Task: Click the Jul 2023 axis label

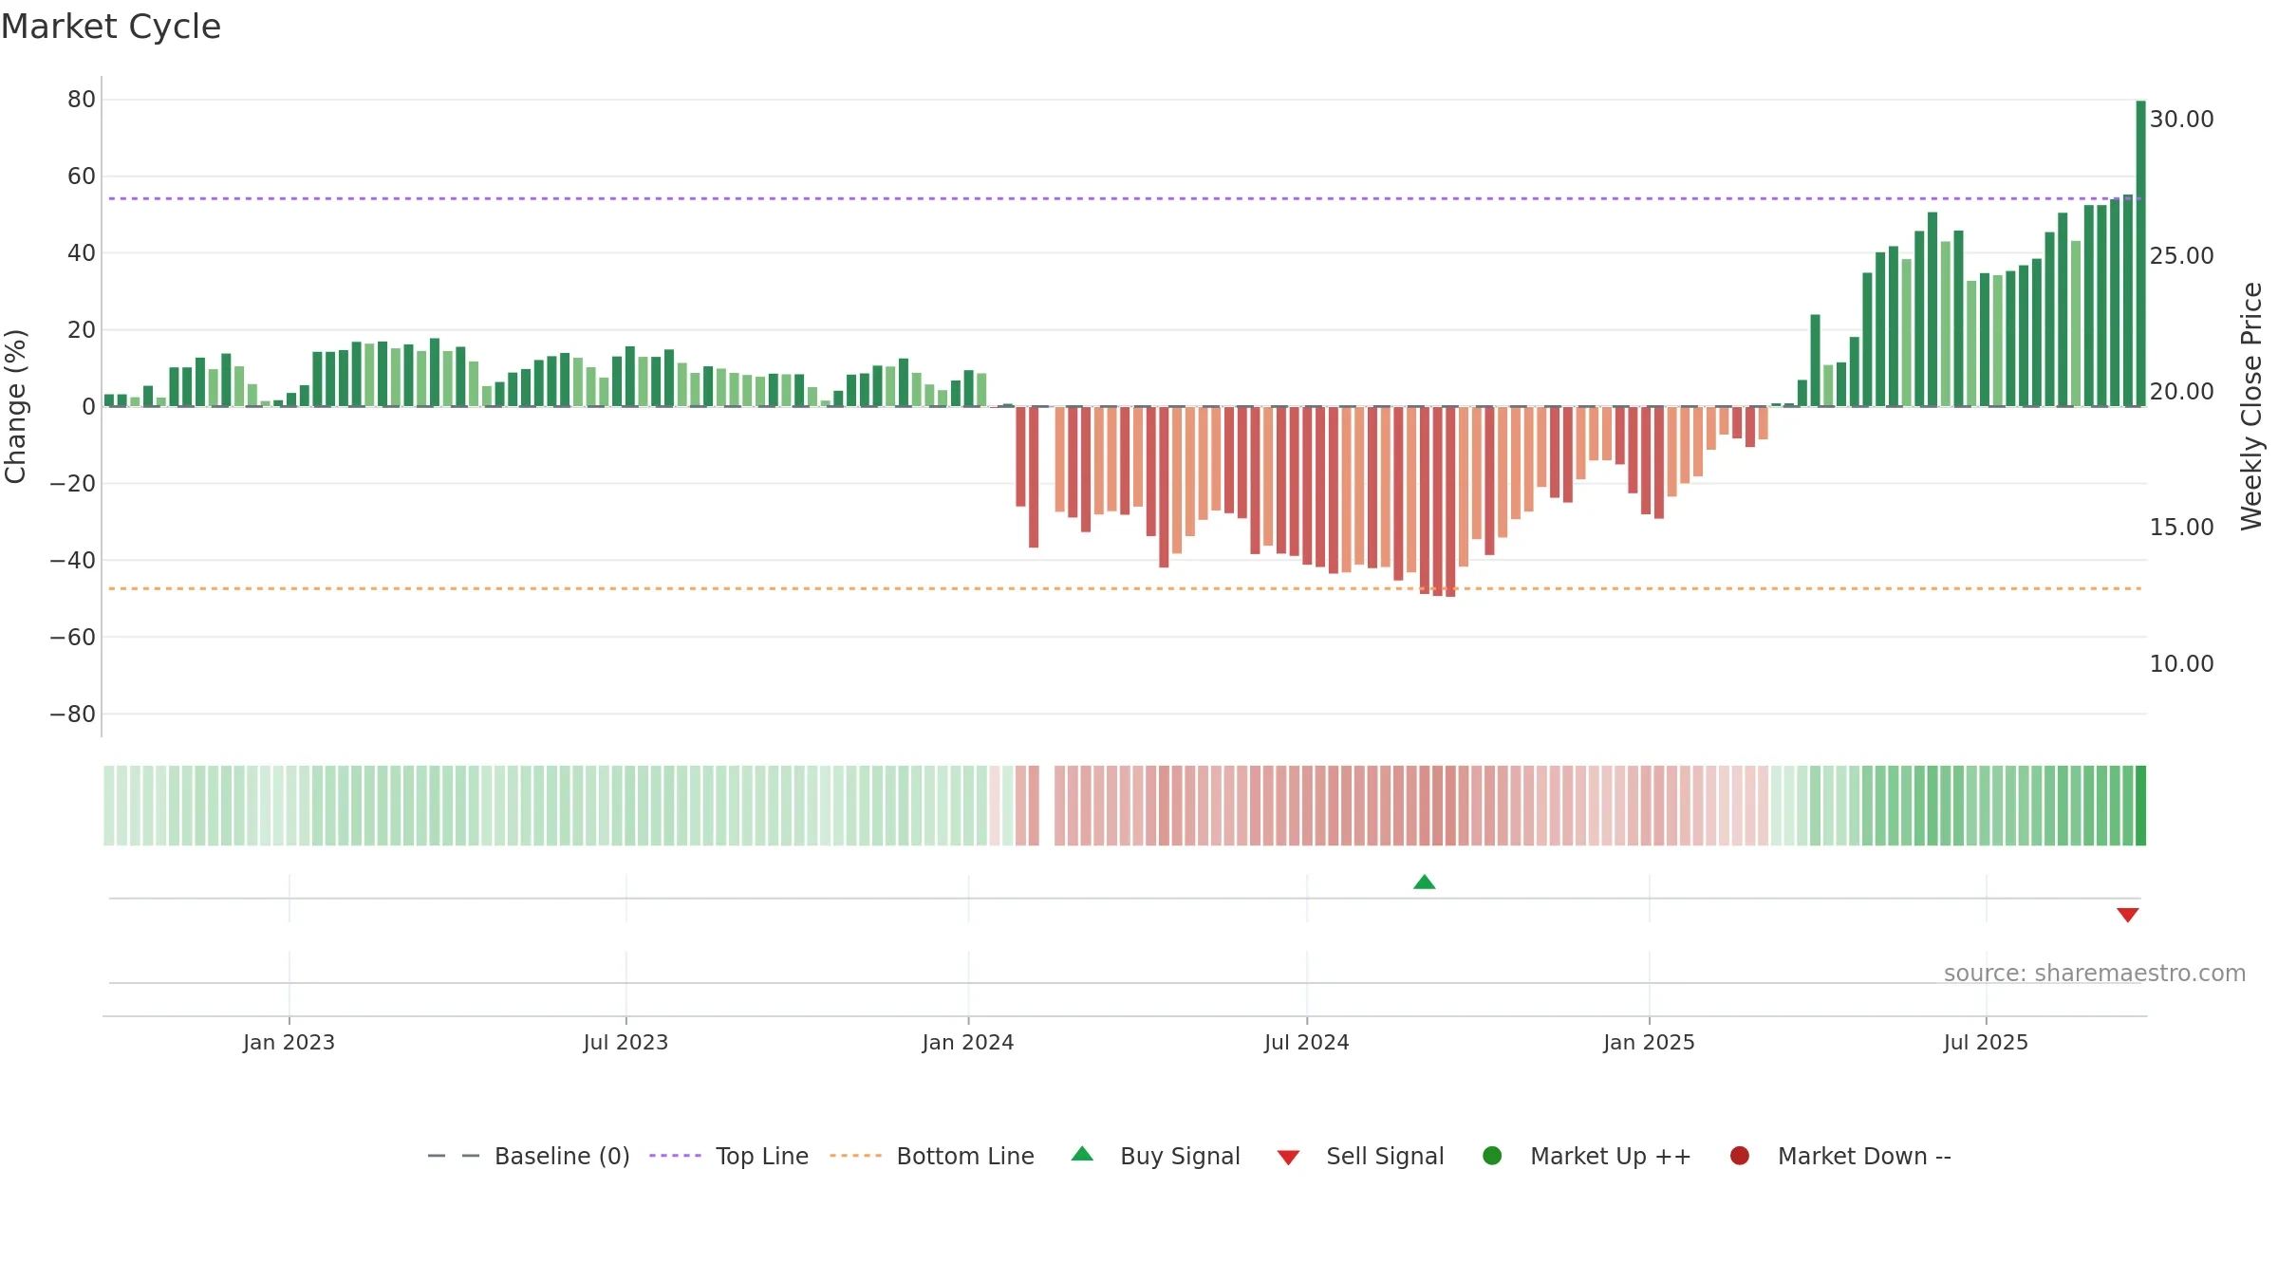Action: click(626, 1043)
